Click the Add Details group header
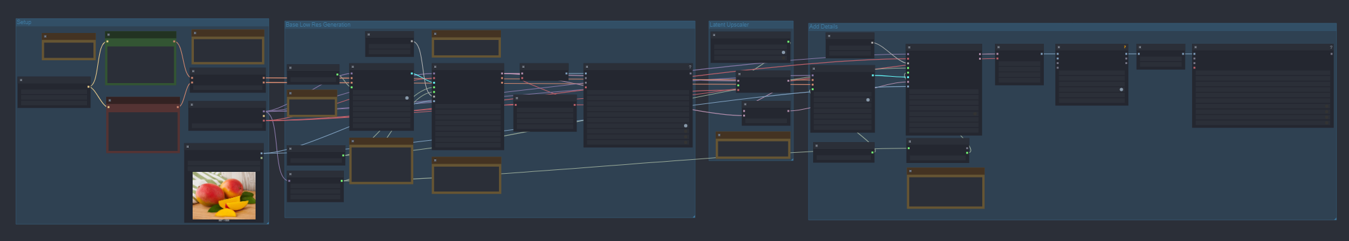 [823, 27]
